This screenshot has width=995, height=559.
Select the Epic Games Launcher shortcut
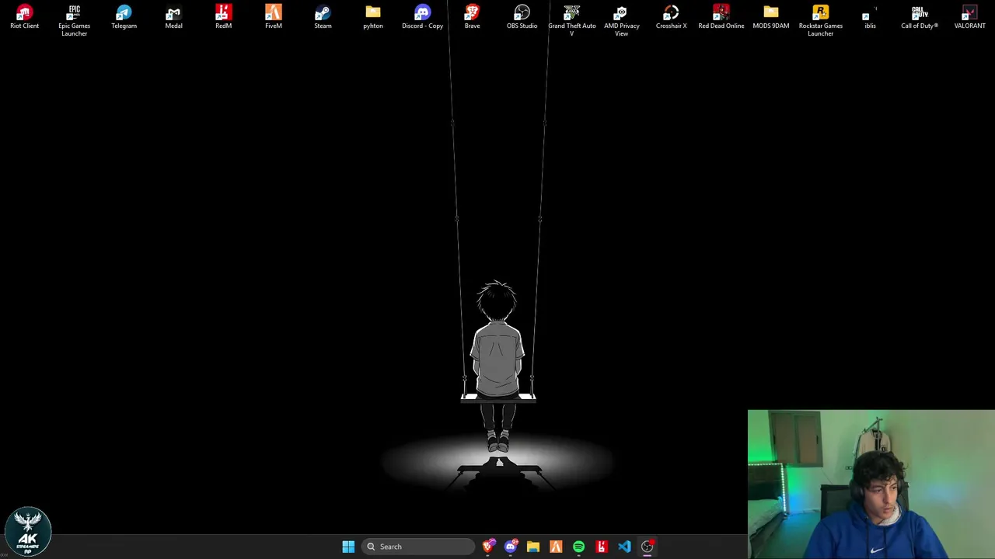coord(74,21)
